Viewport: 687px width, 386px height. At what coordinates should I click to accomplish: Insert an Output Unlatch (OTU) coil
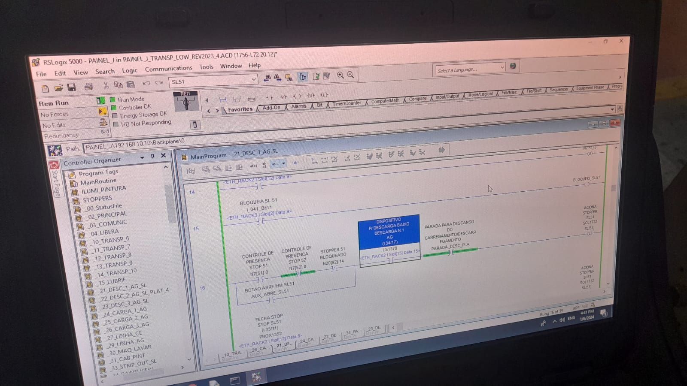pyautogui.click(x=311, y=95)
